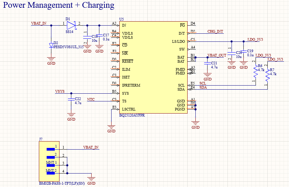Screen dimensions: 289x187
Task: Click the TS pin name on U5
Action: click(x=124, y=101)
